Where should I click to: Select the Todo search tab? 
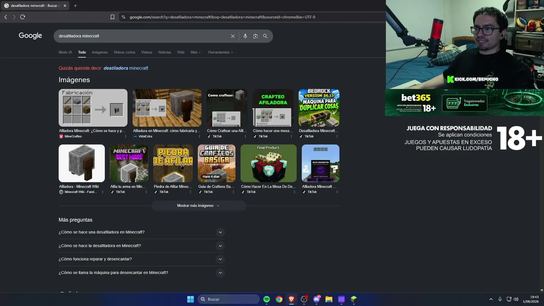coord(82,52)
